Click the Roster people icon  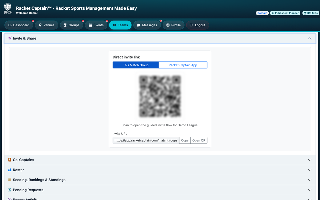click(9, 170)
